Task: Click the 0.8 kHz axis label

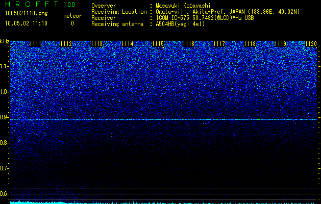Action: 4,143
